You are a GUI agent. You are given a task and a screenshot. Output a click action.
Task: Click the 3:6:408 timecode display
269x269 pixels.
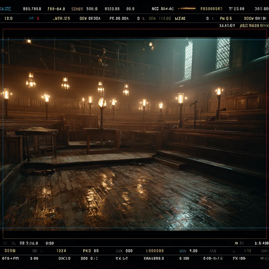point(261,243)
